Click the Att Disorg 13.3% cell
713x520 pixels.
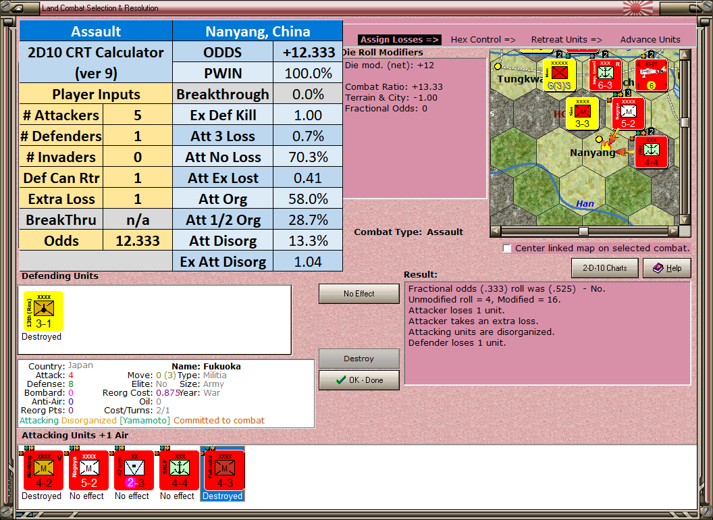[308, 240]
